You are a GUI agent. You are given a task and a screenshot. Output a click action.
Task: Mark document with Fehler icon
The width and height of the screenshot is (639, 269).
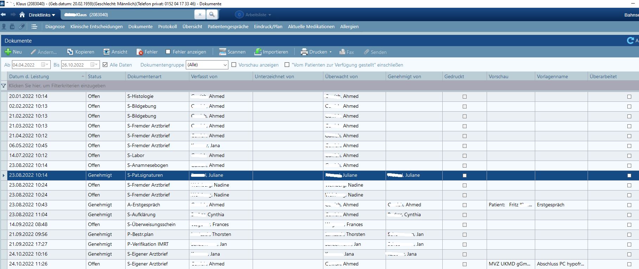pyautogui.click(x=140, y=52)
